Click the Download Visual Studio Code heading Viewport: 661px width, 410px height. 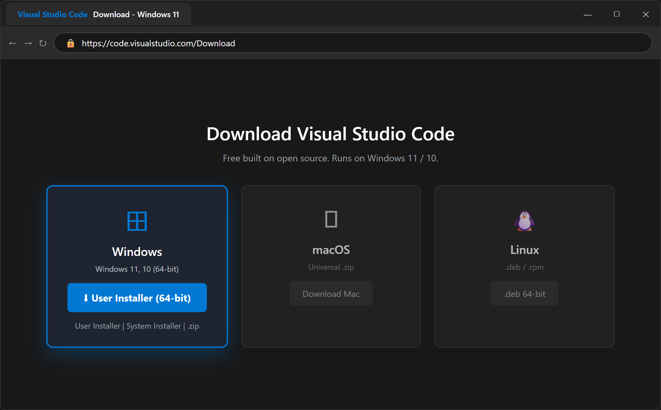[330, 134]
